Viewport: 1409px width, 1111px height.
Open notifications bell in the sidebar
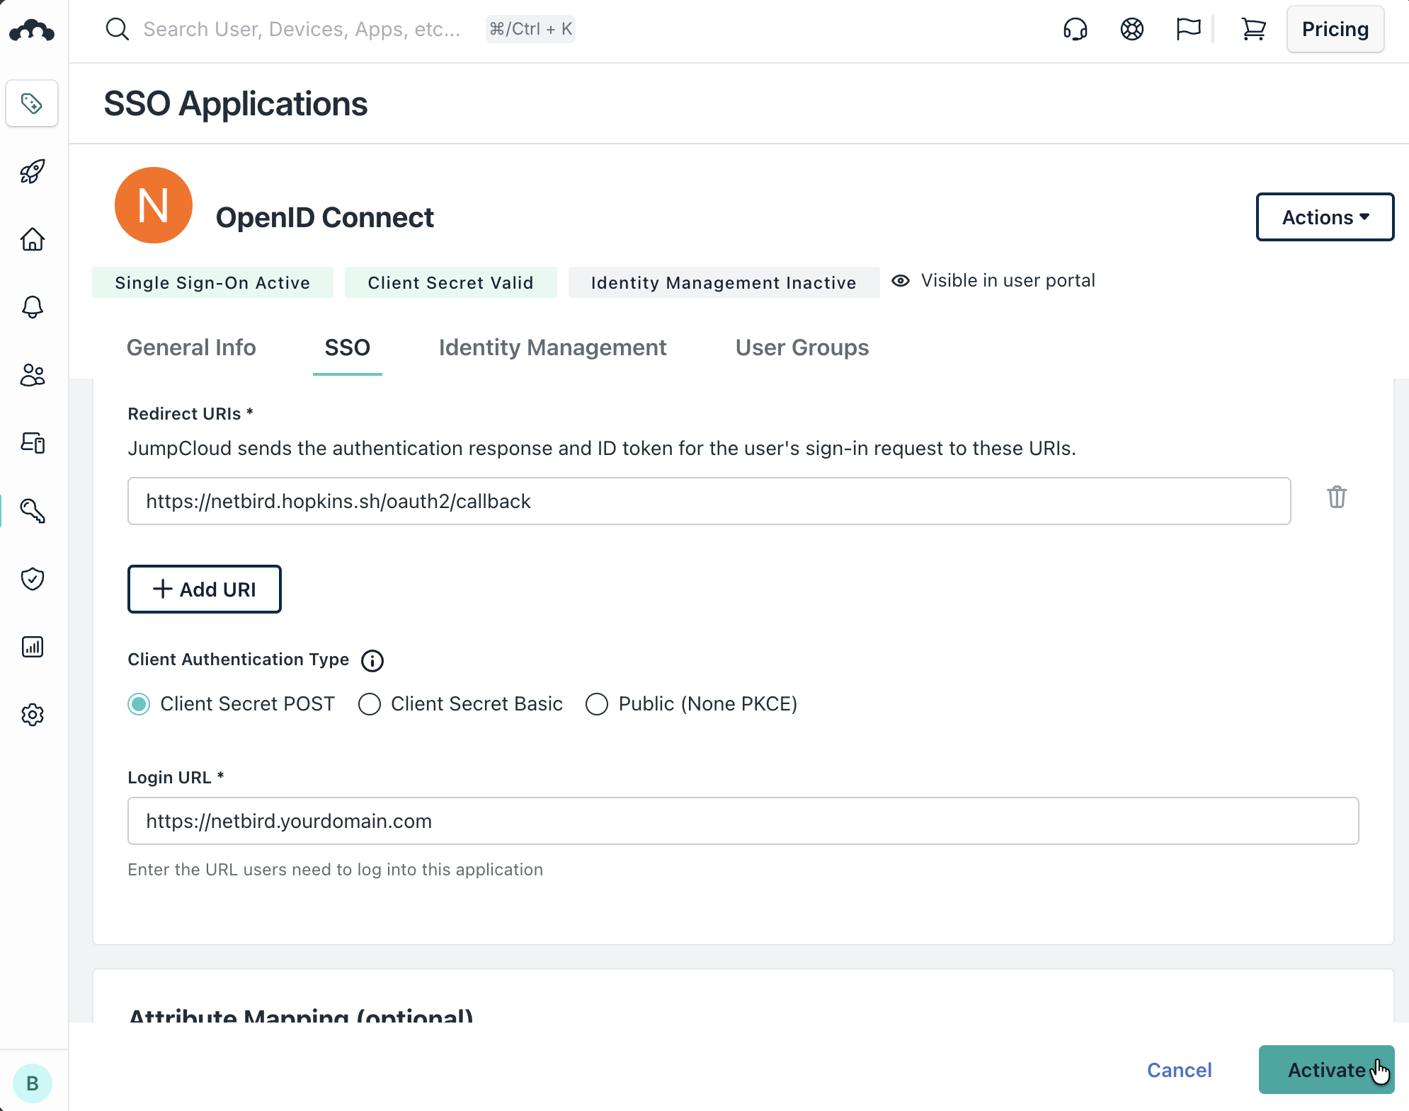[x=33, y=308]
